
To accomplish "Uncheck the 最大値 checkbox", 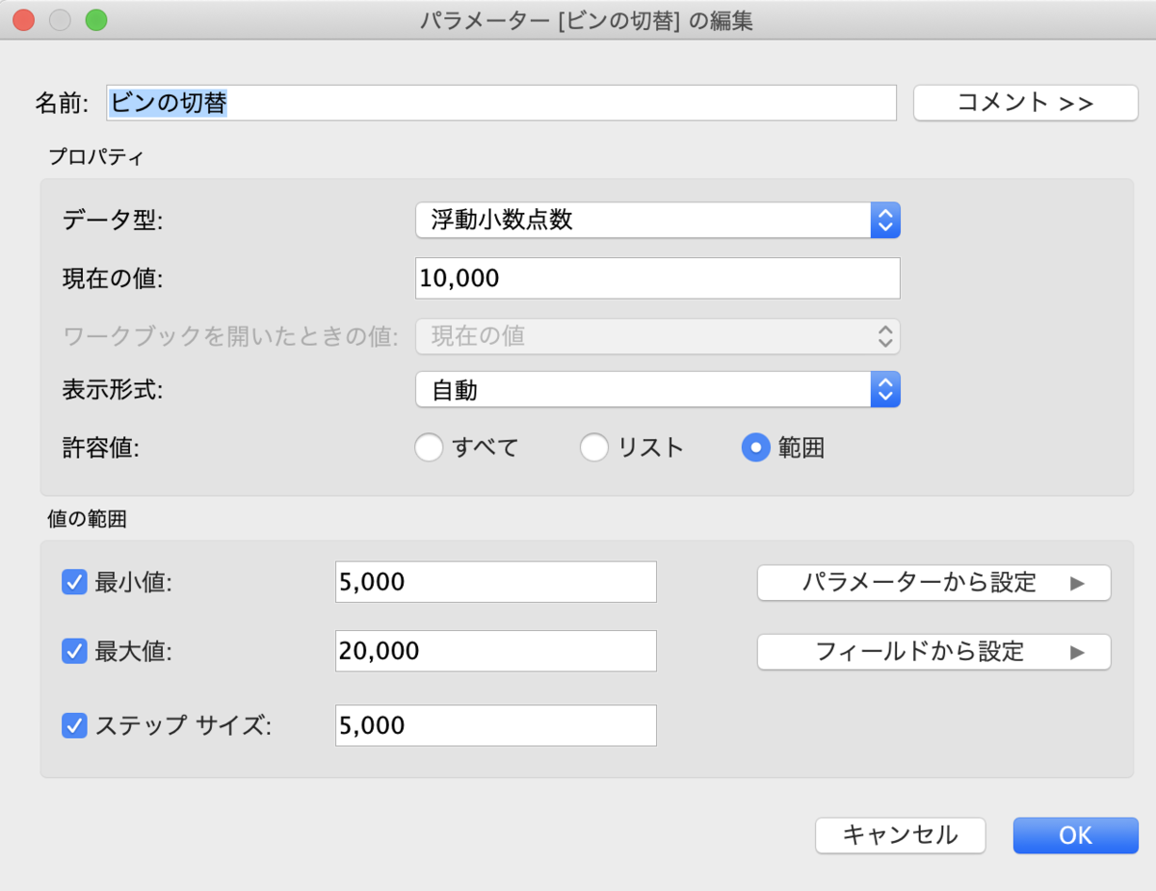I will click(x=74, y=651).
